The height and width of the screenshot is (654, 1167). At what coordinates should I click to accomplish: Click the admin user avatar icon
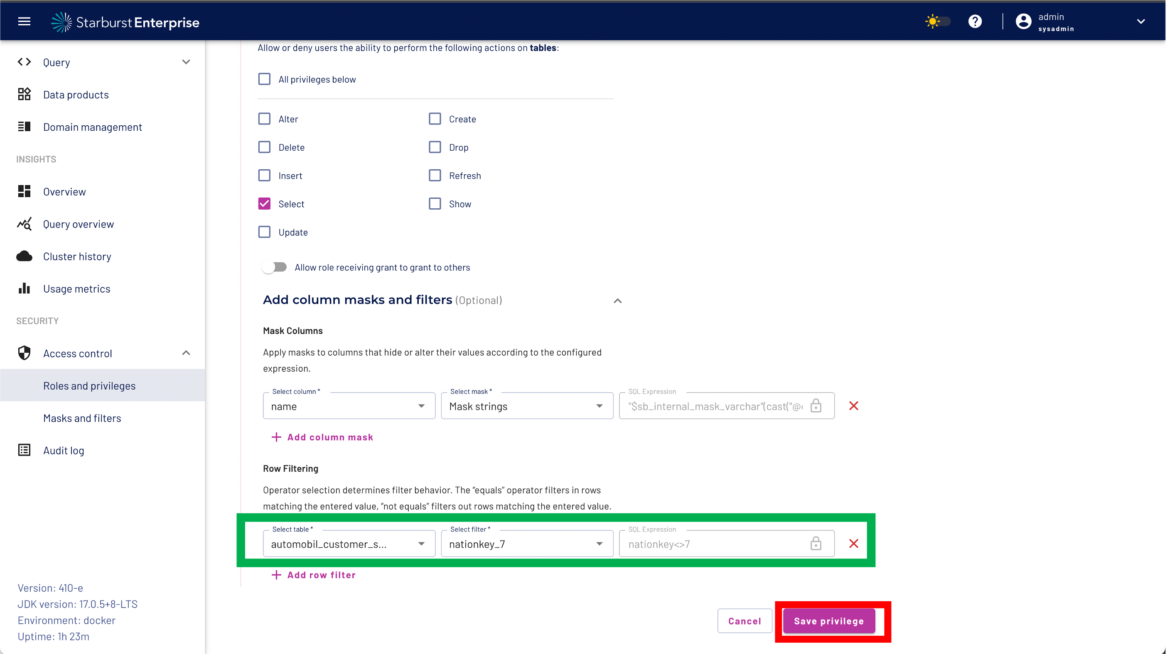click(1023, 21)
